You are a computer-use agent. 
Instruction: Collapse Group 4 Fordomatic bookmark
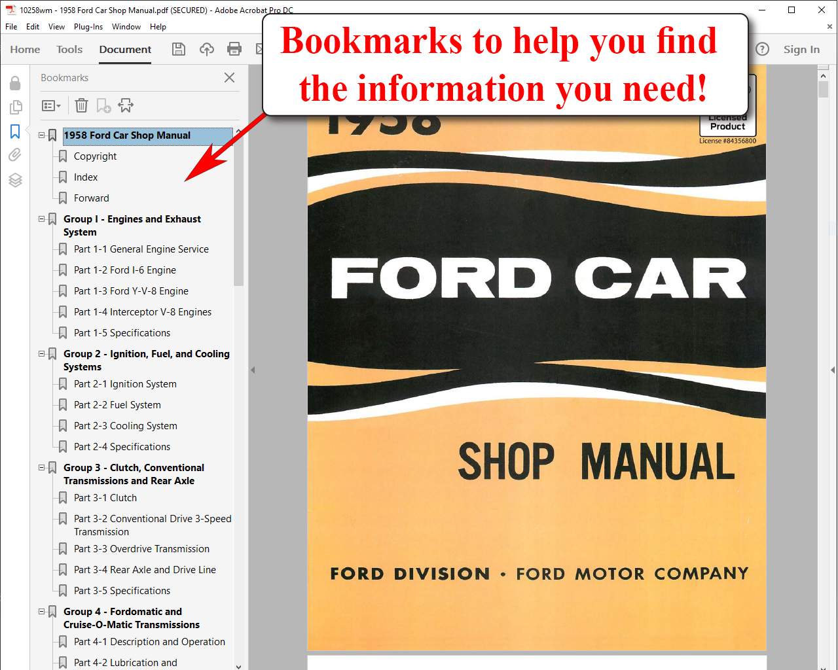[x=42, y=612]
